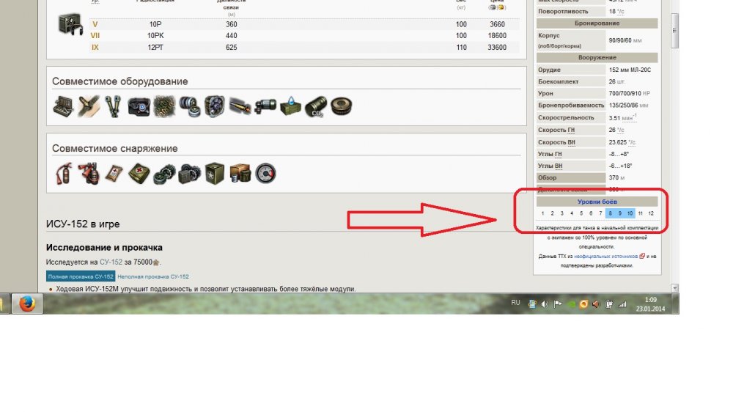Click the 33600 price value
The height and width of the screenshot is (412, 733).
click(497, 47)
